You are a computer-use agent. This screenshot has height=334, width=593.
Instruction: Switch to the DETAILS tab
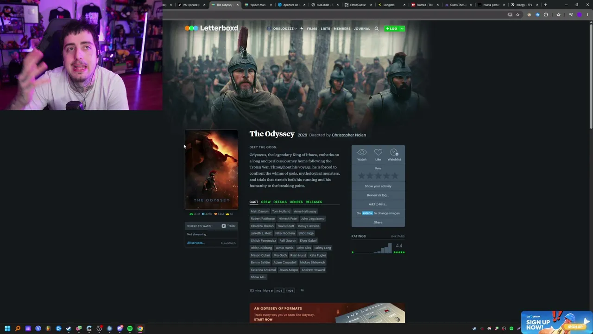pyautogui.click(x=280, y=202)
